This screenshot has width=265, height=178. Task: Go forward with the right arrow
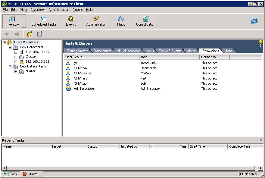coord(17,34)
